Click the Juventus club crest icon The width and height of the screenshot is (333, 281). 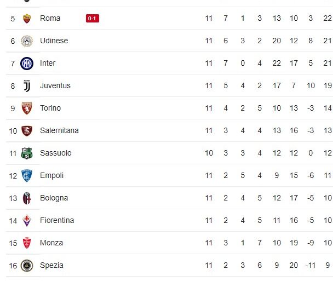tap(27, 86)
